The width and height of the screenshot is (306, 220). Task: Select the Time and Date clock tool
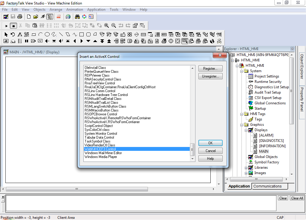pyautogui.click(x=178, y=41)
